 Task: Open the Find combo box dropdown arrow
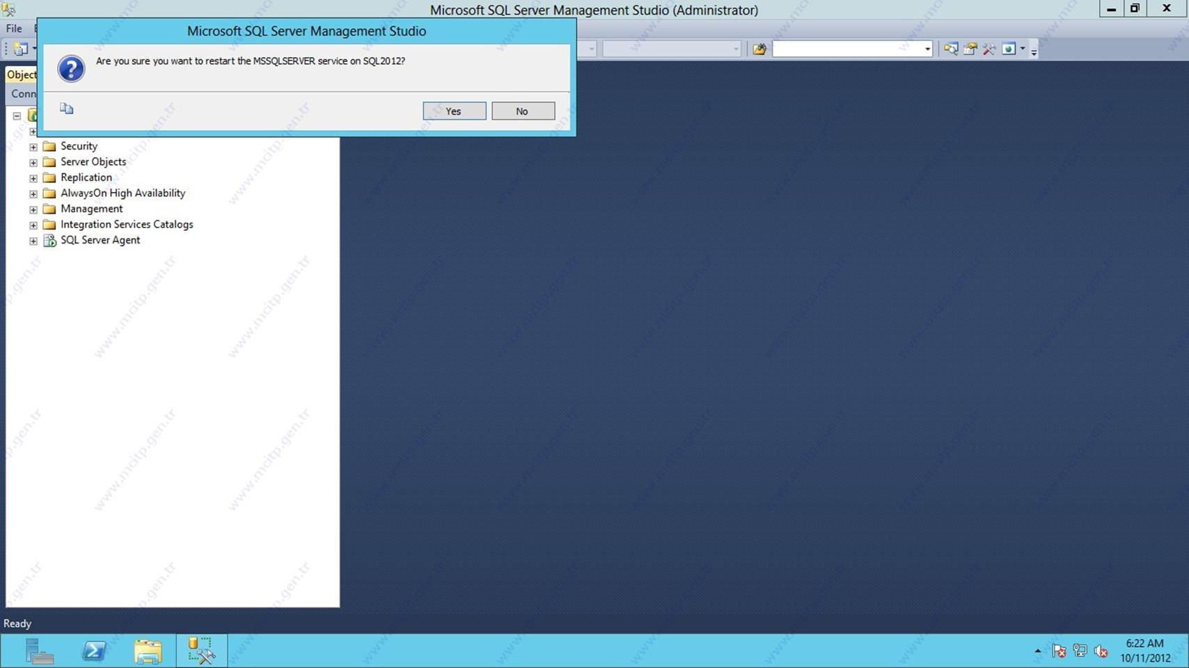pos(927,49)
